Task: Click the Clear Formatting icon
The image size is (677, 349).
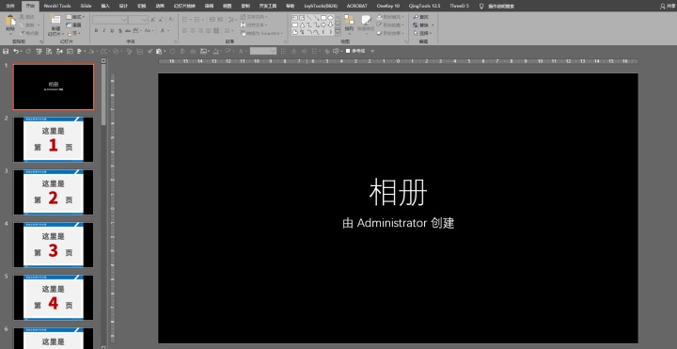Action: [x=170, y=19]
